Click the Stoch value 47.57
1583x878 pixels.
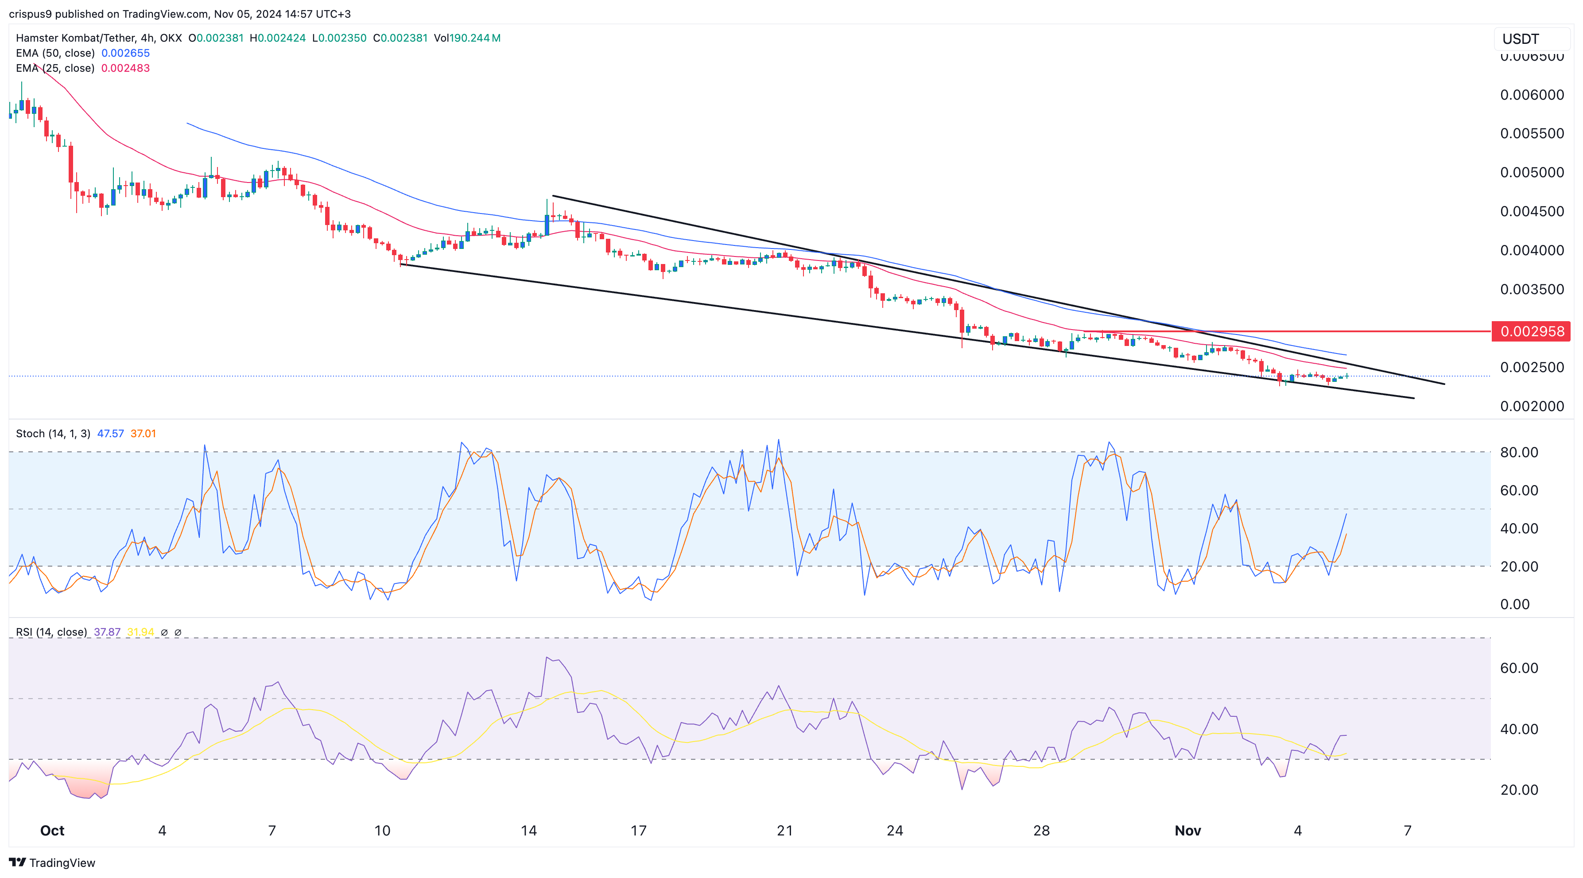tap(111, 434)
